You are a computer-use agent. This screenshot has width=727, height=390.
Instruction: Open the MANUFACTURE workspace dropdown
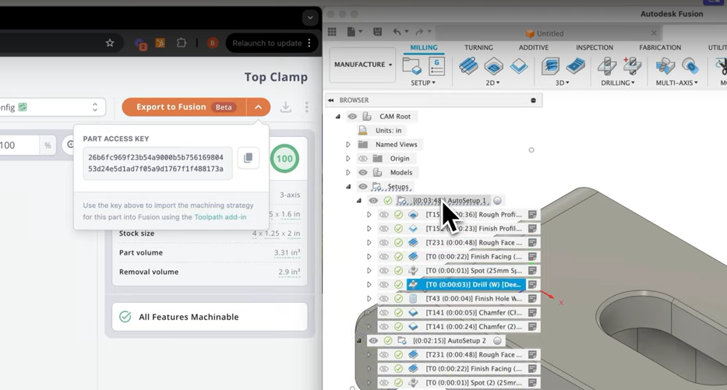[363, 65]
